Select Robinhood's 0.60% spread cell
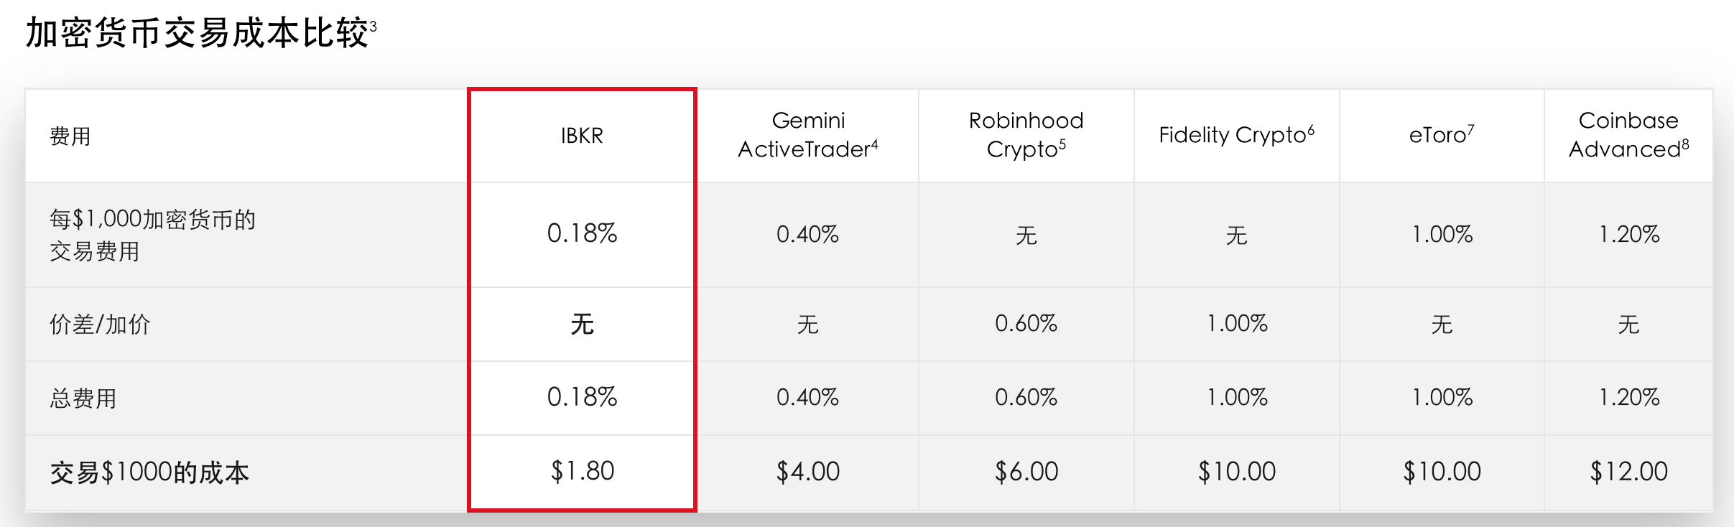Image resolution: width=1734 pixels, height=527 pixels. pyautogui.click(x=1026, y=324)
